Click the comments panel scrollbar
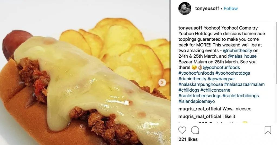 (x=276, y=53)
